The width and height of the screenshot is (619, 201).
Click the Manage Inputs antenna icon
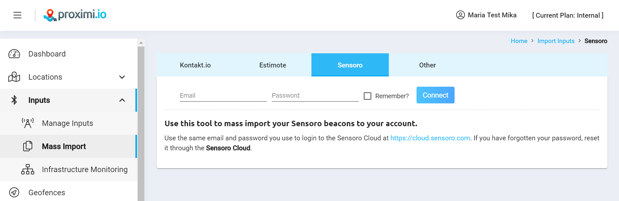[x=28, y=123]
